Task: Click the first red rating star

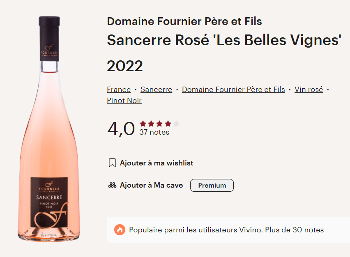Action: (x=143, y=124)
